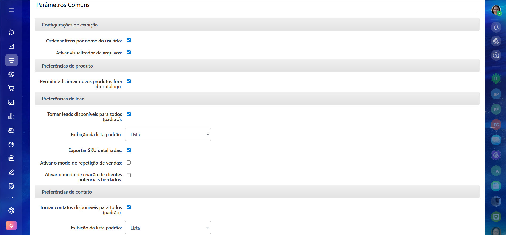Viewport: 506px width, 235px height.
Task: Open lead Exibição da lista padrão dropdown
Action: (x=168, y=135)
